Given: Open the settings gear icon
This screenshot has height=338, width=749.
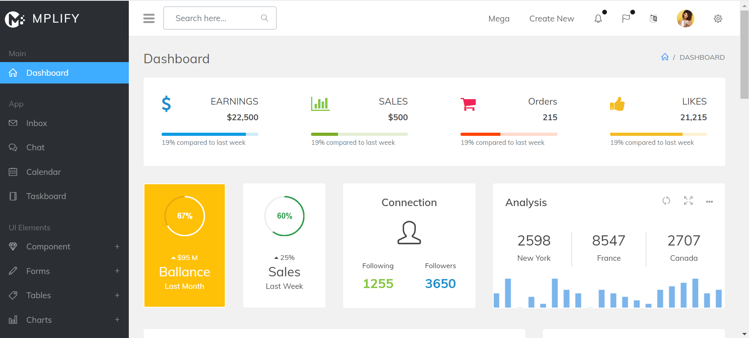Looking at the screenshot, I should coord(718,19).
